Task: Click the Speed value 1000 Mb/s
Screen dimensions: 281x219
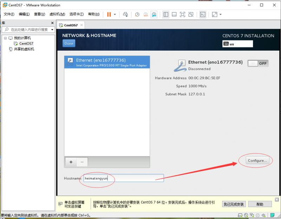Action: (197, 86)
